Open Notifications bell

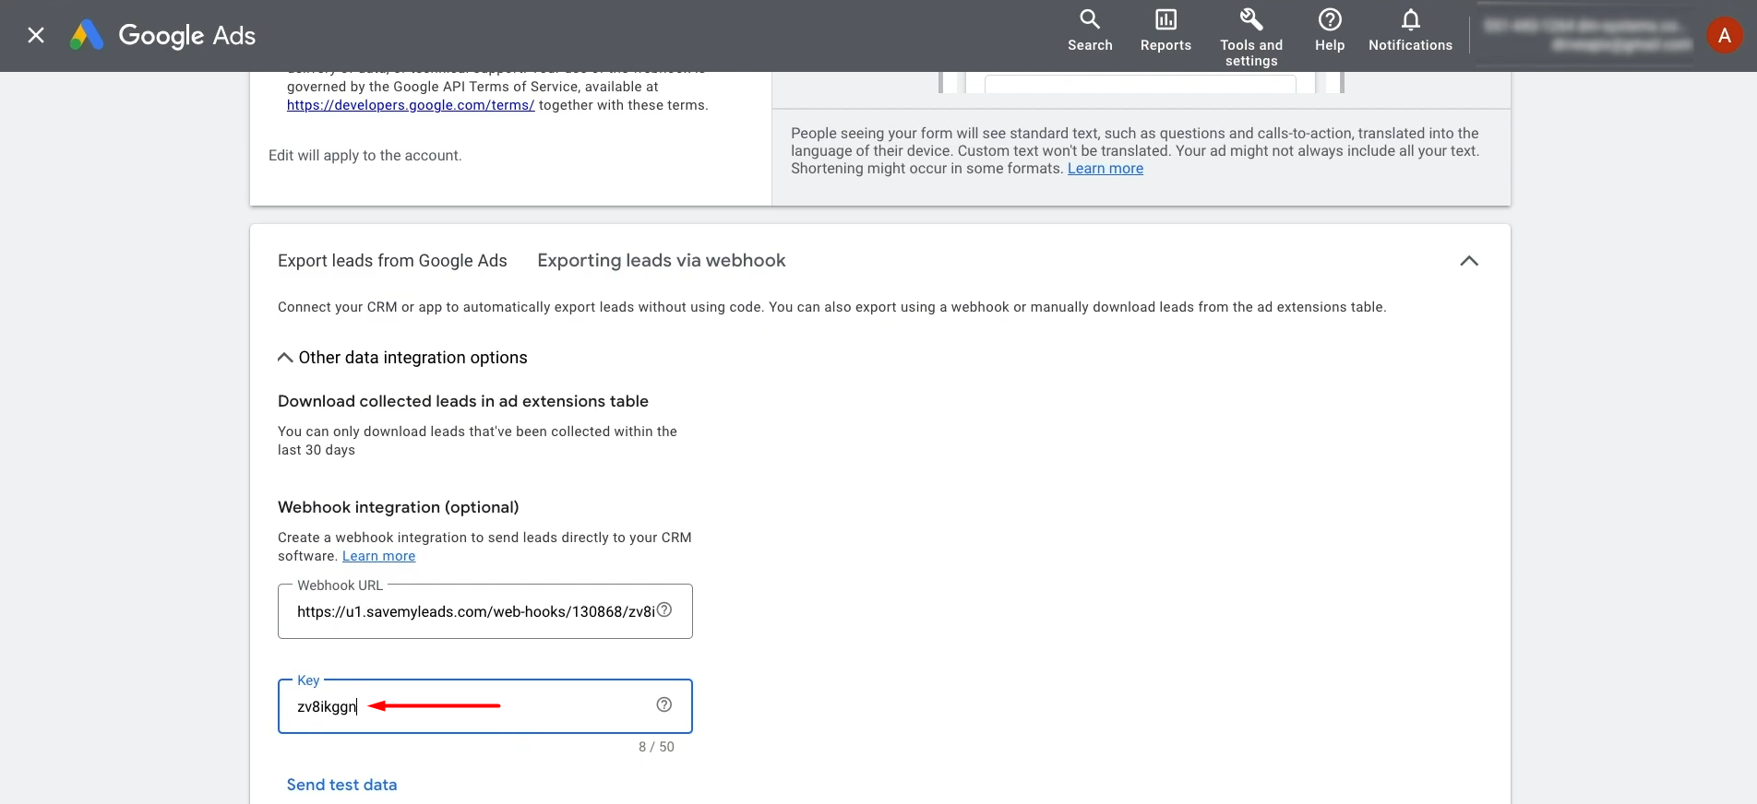1410,30
